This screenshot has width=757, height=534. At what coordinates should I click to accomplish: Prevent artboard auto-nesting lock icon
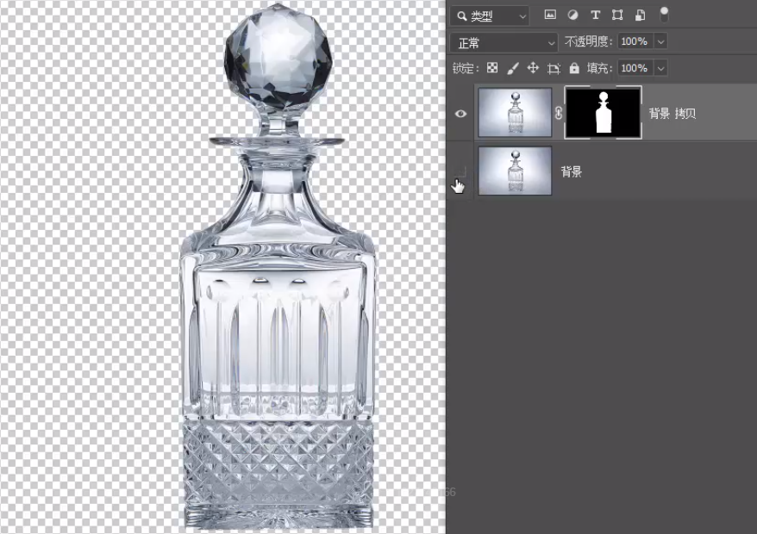point(554,69)
